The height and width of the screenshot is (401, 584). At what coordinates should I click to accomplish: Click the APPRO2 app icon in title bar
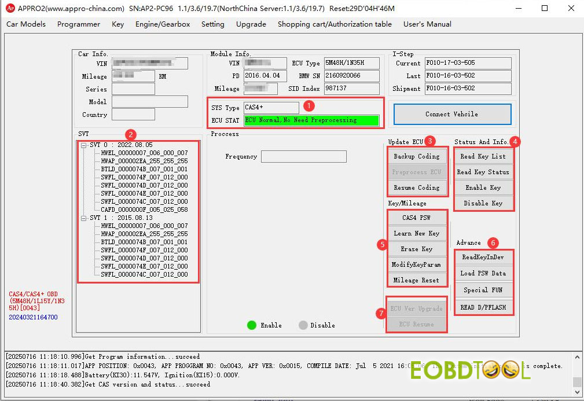[x=9, y=8]
